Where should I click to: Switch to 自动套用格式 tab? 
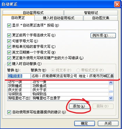pos(33,13)
